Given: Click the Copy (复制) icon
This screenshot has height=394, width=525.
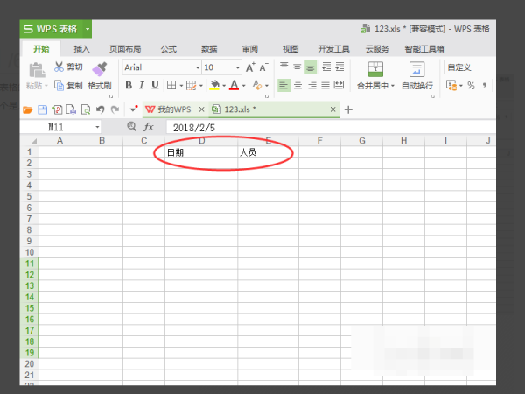Looking at the screenshot, I should click(59, 86).
